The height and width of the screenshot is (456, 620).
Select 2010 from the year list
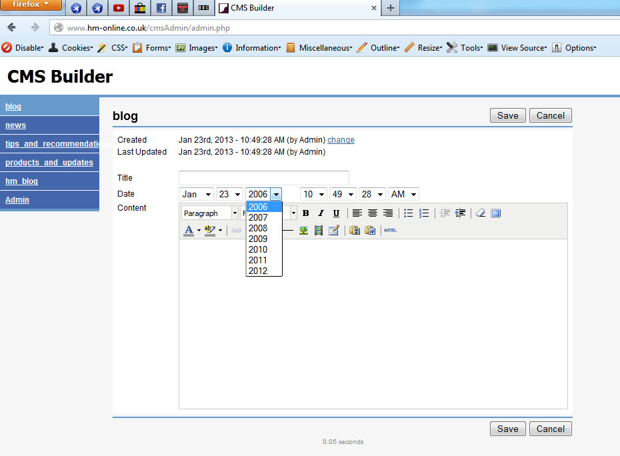pyautogui.click(x=258, y=249)
